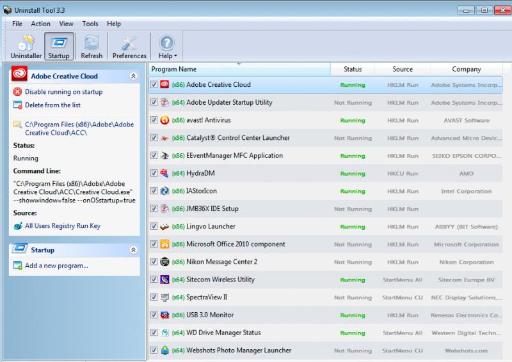Click the Adobe Creative Cloud icon in the list row
Image resolution: width=512 pixels, height=362 pixels.
164,85
